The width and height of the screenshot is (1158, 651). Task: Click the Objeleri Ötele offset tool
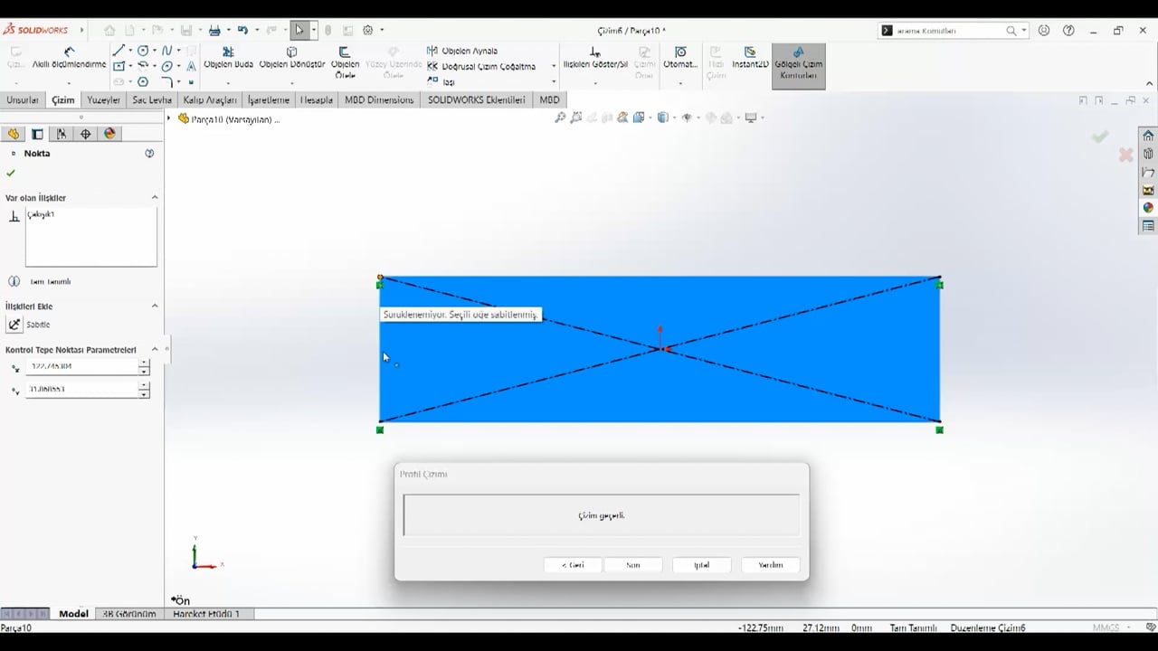(345, 62)
